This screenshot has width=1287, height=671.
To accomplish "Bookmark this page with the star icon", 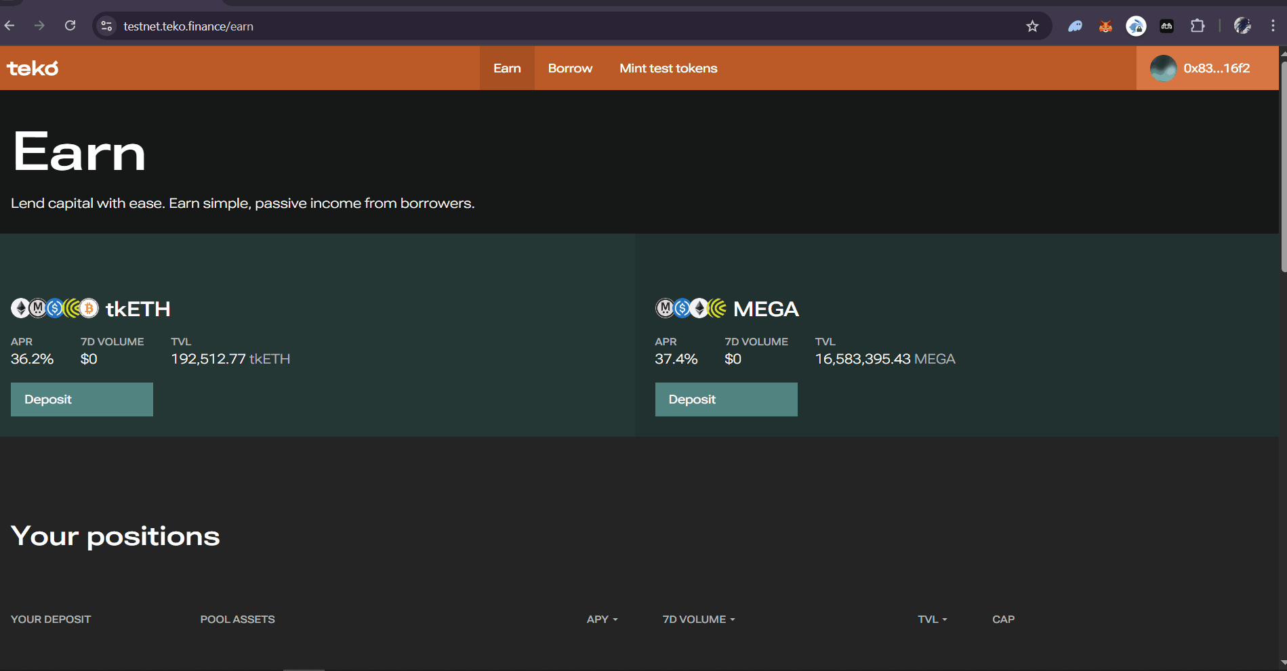I will tap(1032, 26).
